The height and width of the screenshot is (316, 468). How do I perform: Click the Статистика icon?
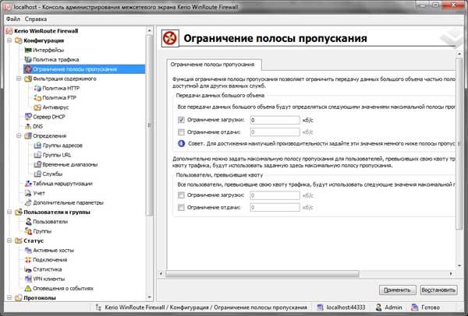pyautogui.click(x=28, y=269)
